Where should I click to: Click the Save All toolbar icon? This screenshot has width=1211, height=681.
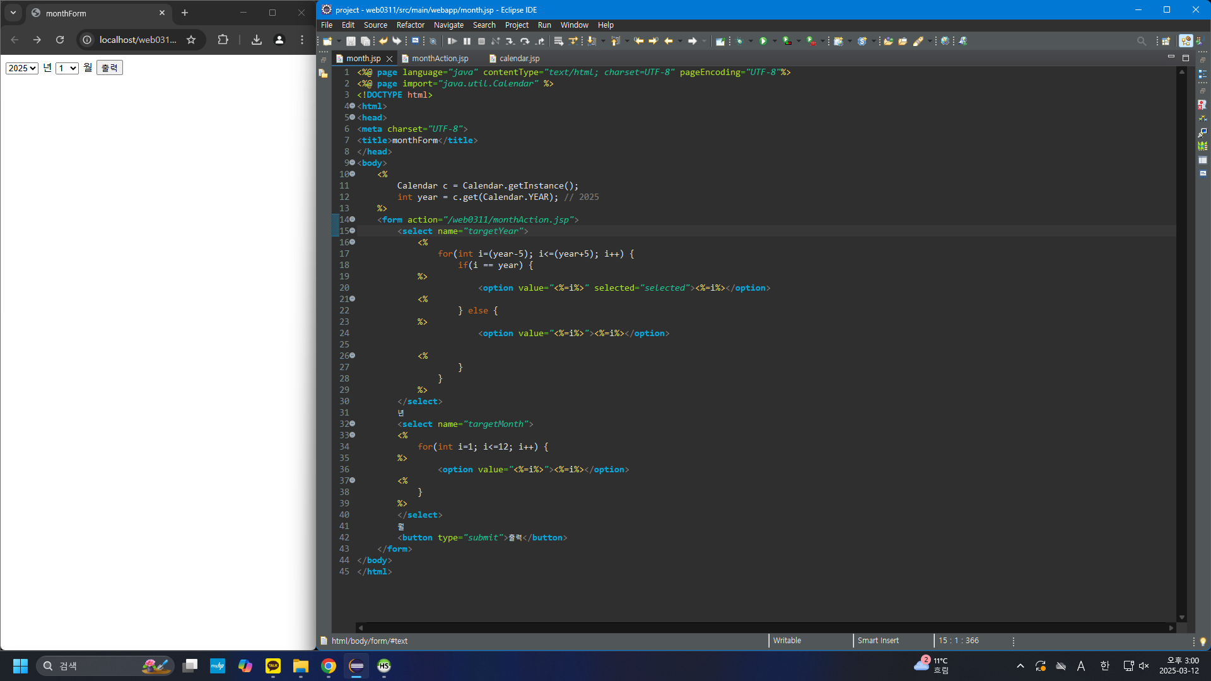coord(365,41)
